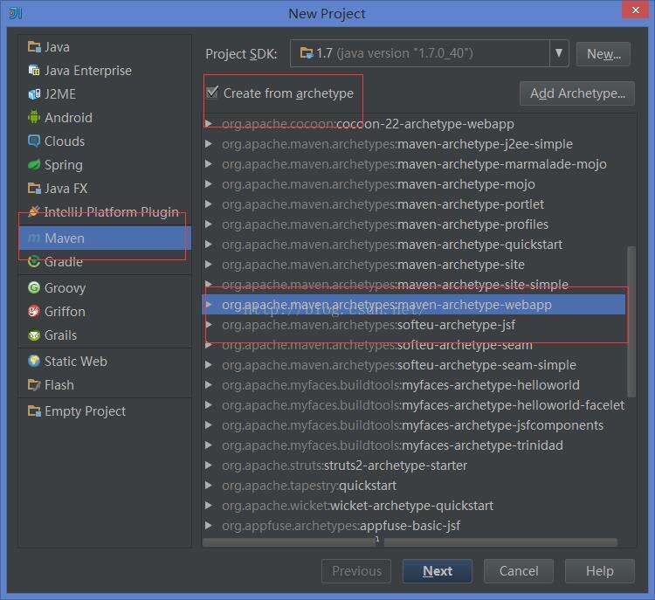The height and width of the screenshot is (600, 655).
Task: Expand the maven-archetype-quickstart node
Action: tap(209, 245)
